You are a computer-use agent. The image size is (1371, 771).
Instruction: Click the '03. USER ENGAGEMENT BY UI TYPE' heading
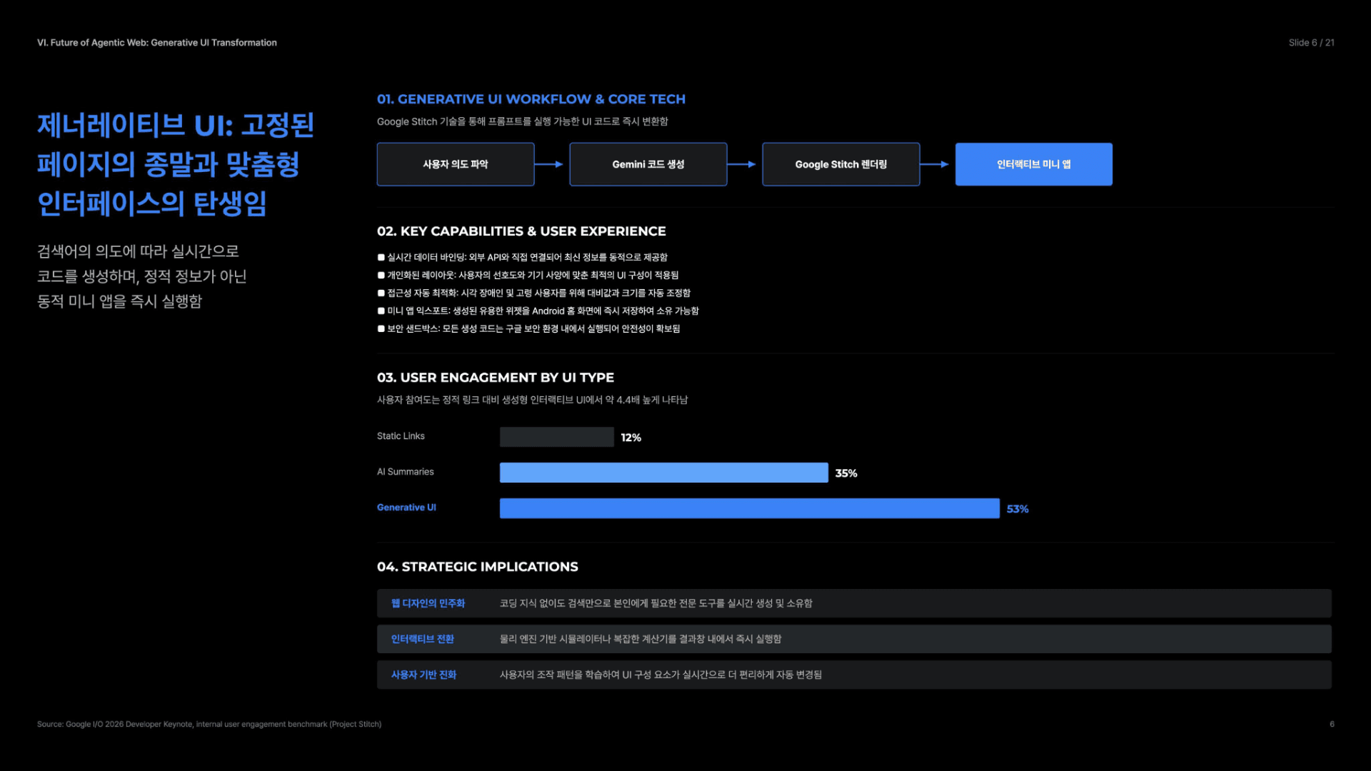click(x=496, y=378)
